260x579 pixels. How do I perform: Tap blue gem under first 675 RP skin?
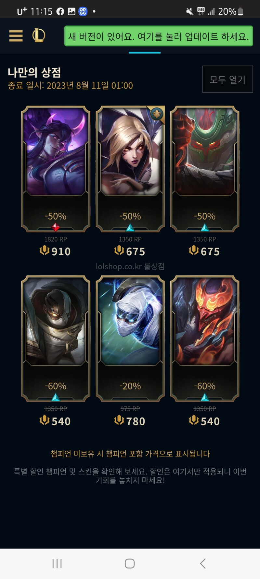pyautogui.click(x=130, y=227)
